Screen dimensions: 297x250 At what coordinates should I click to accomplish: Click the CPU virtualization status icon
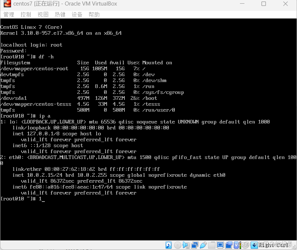(x=237, y=245)
